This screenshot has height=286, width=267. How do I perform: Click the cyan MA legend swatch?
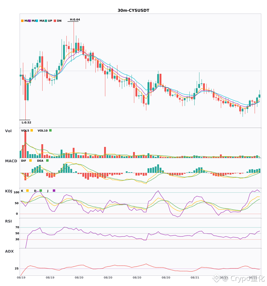pos(37,21)
